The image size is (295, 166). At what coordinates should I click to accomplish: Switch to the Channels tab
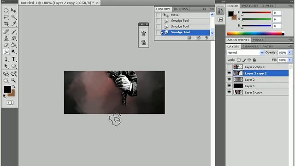tap(250, 46)
